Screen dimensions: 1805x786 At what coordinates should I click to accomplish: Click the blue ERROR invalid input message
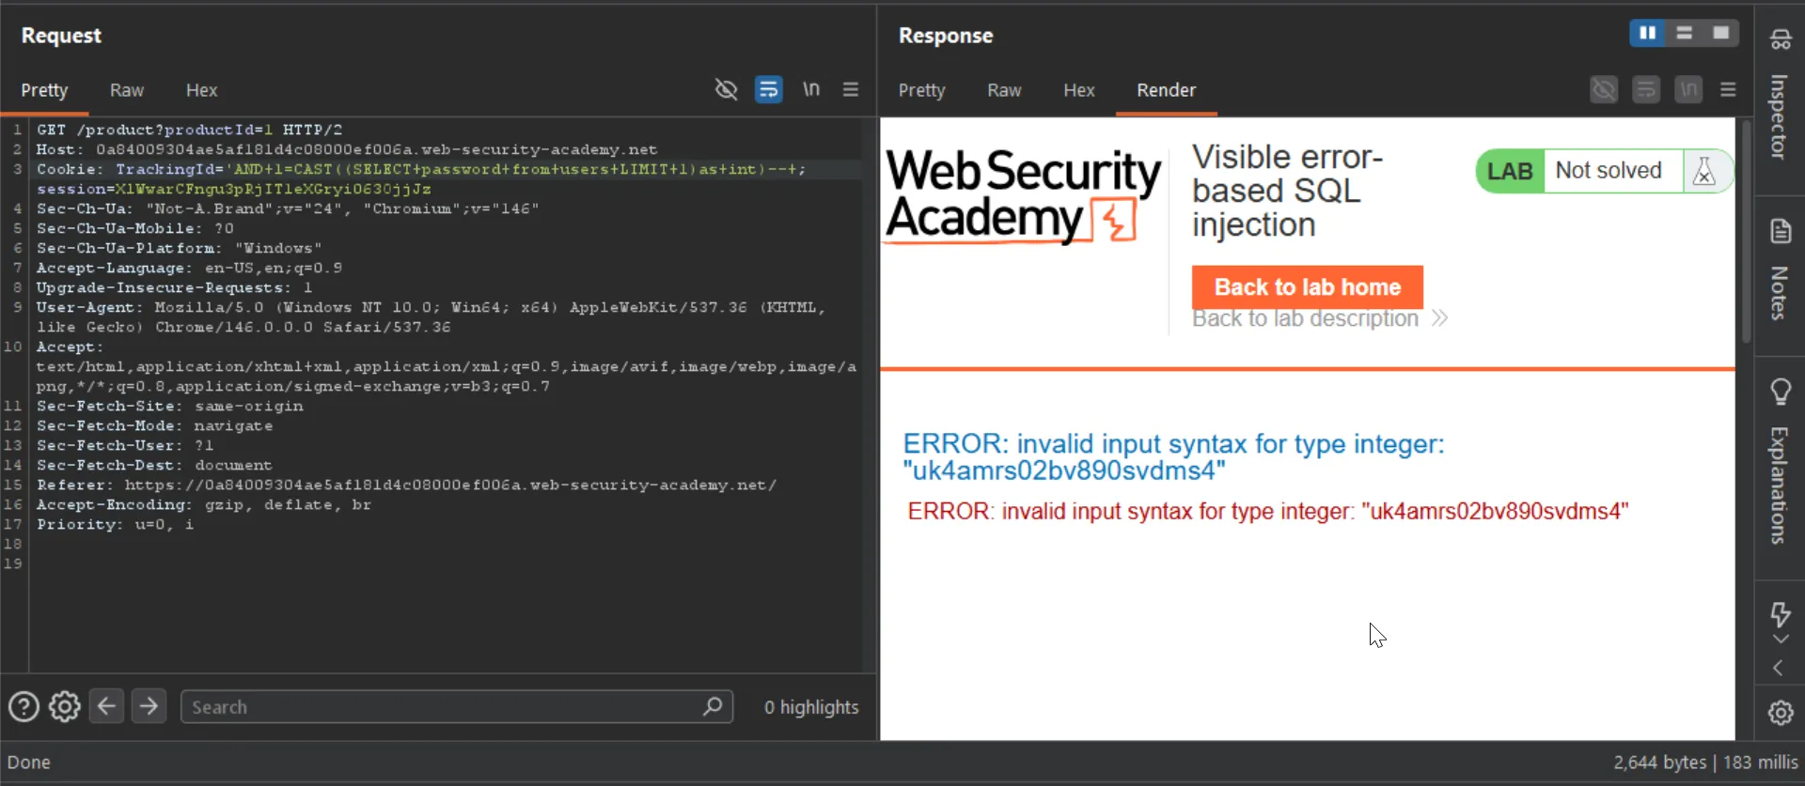[1173, 456]
